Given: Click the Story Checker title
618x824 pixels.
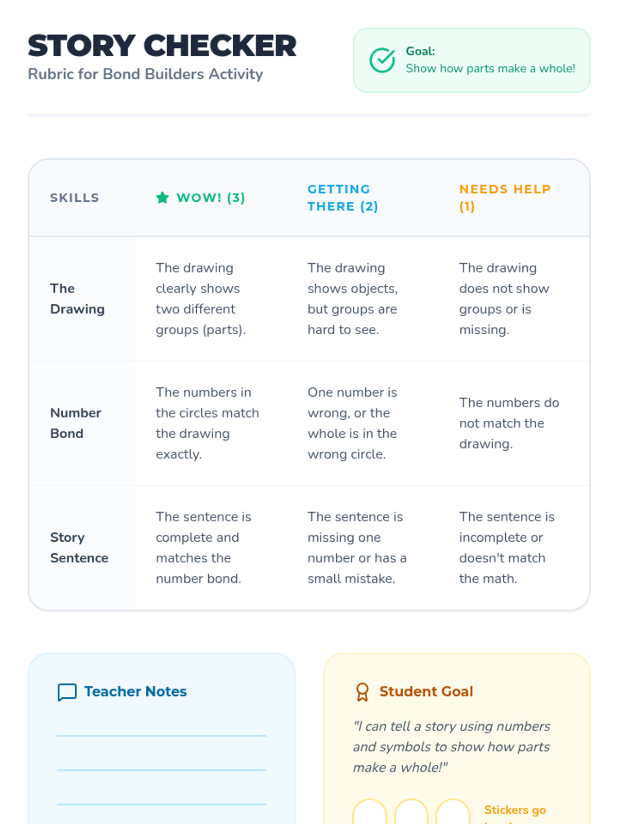Looking at the screenshot, I should (x=162, y=46).
